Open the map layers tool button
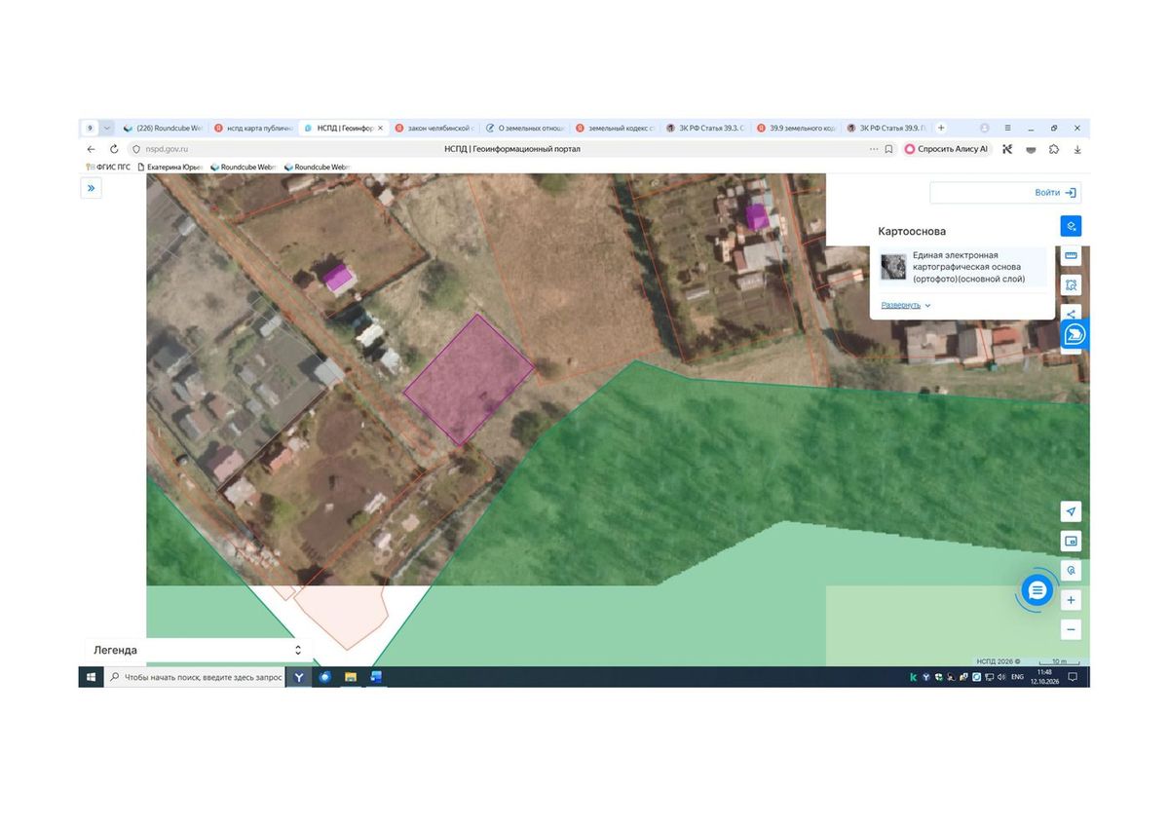The width and height of the screenshot is (1169, 827). point(1071,226)
